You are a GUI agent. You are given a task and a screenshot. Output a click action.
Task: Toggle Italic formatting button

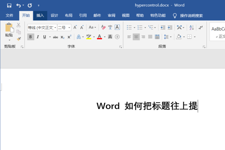37,37
